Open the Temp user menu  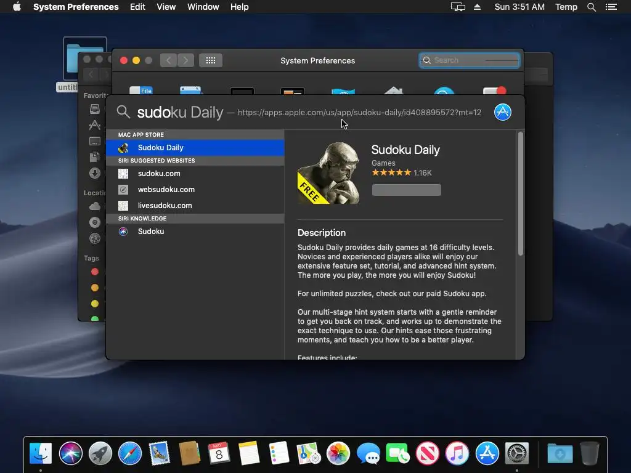(x=566, y=7)
